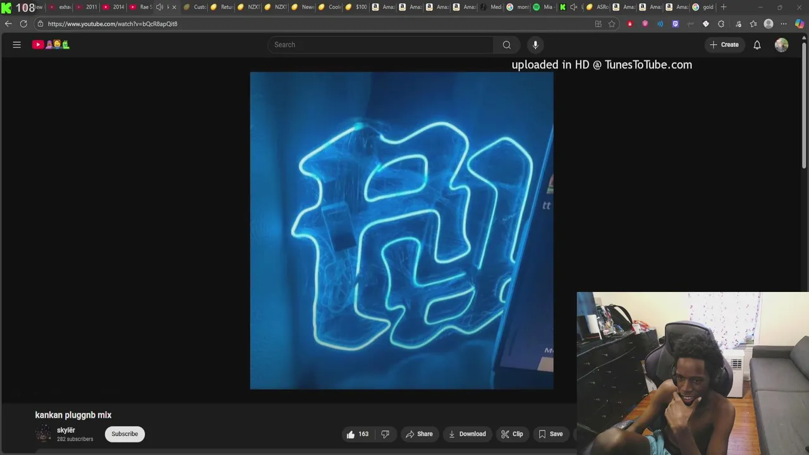This screenshot has width=809, height=455.
Task: Switch to the Medi tab
Action: pyautogui.click(x=492, y=7)
